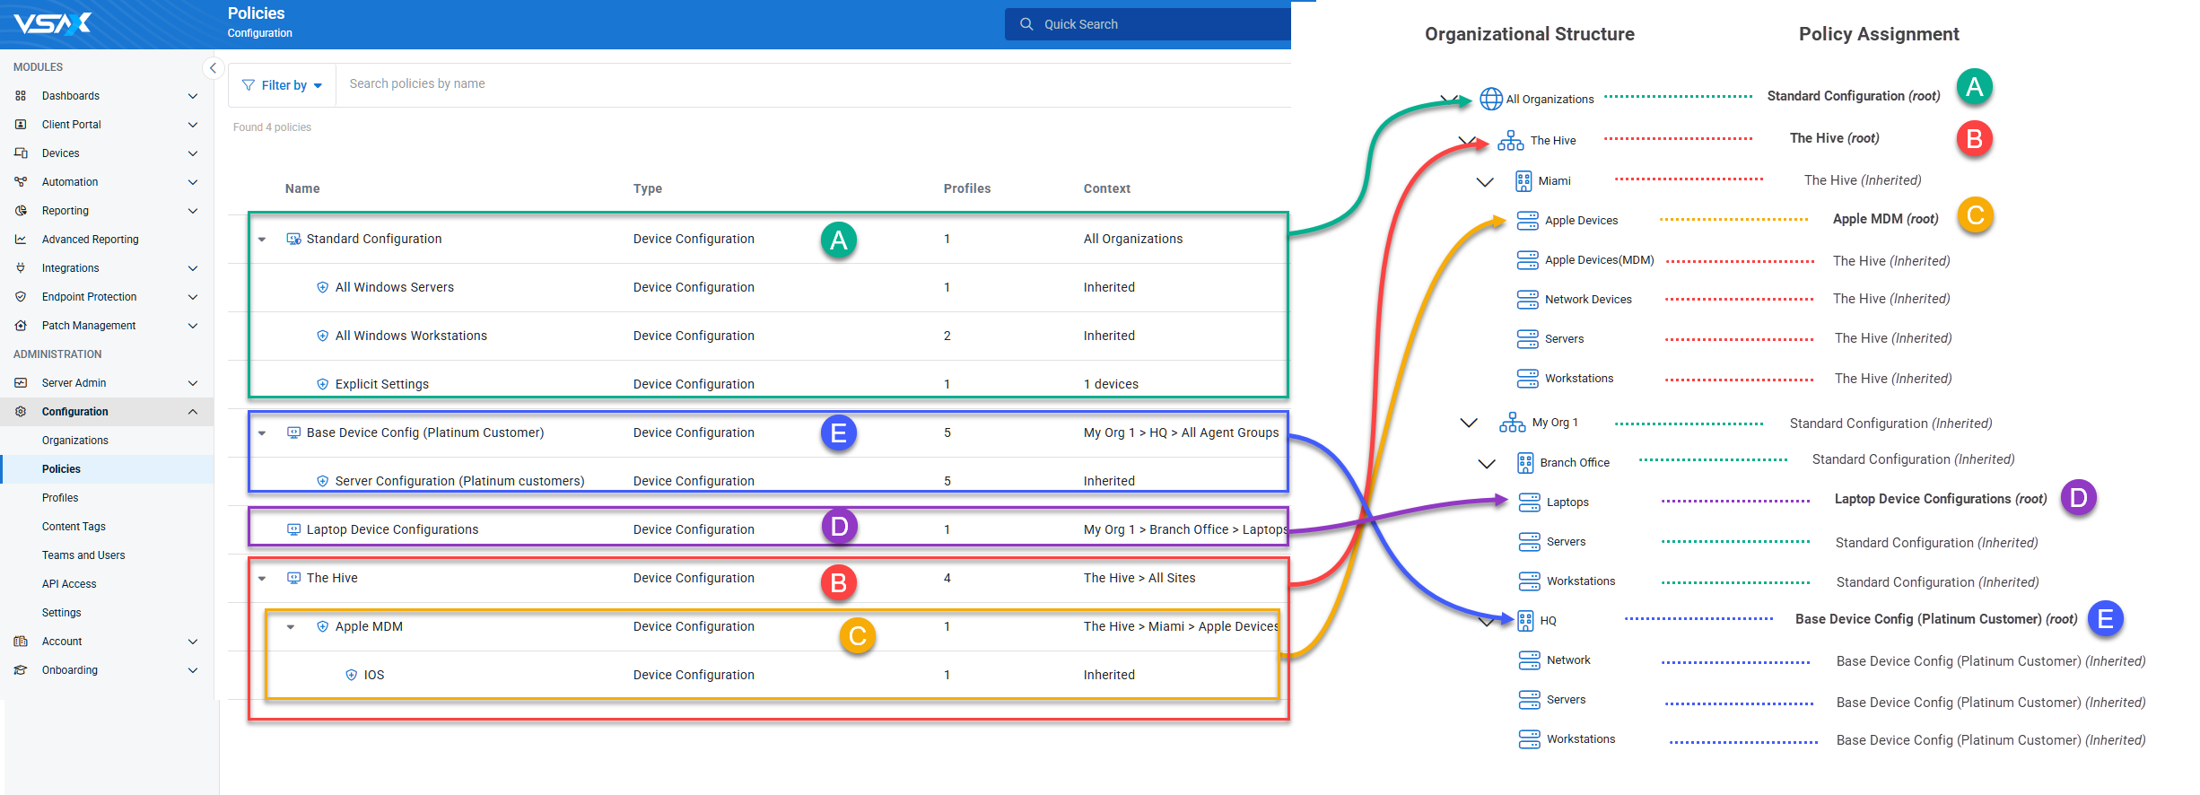Click the Client Portal icon

21,125
